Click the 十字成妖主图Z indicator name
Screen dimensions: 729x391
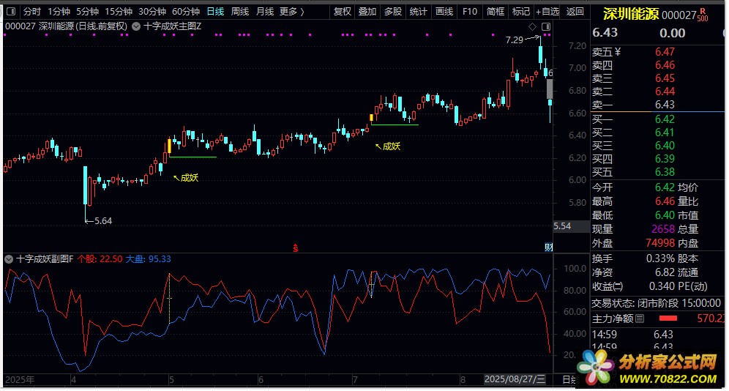pyautogui.click(x=173, y=26)
